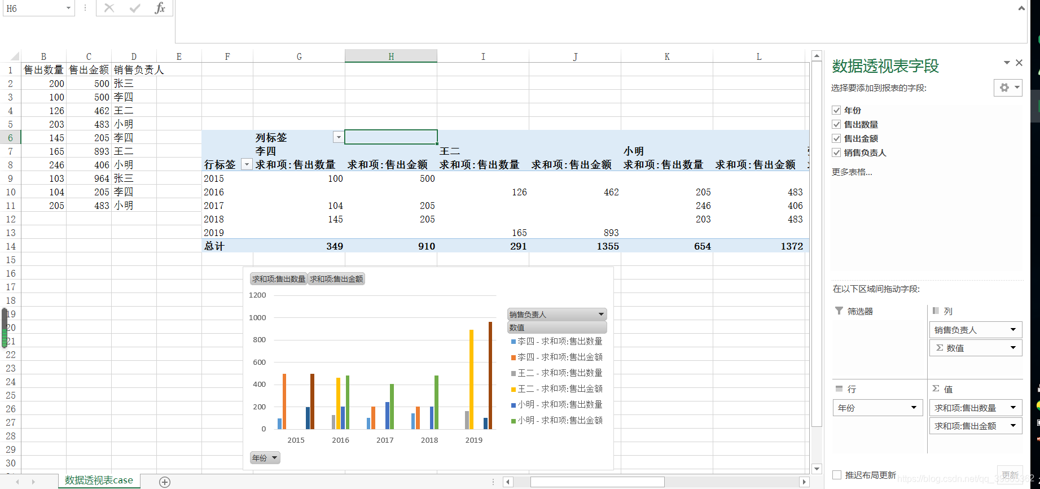
Task: Close the pivot table fields pane
Action: coord(1019,63)
